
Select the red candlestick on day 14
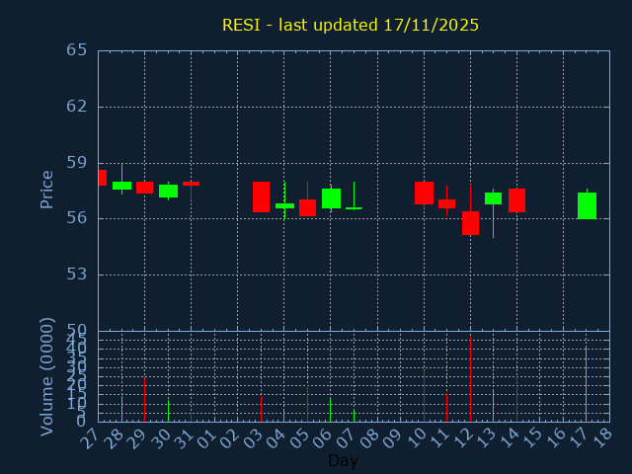pyautogui.click(x=516, y=200)
